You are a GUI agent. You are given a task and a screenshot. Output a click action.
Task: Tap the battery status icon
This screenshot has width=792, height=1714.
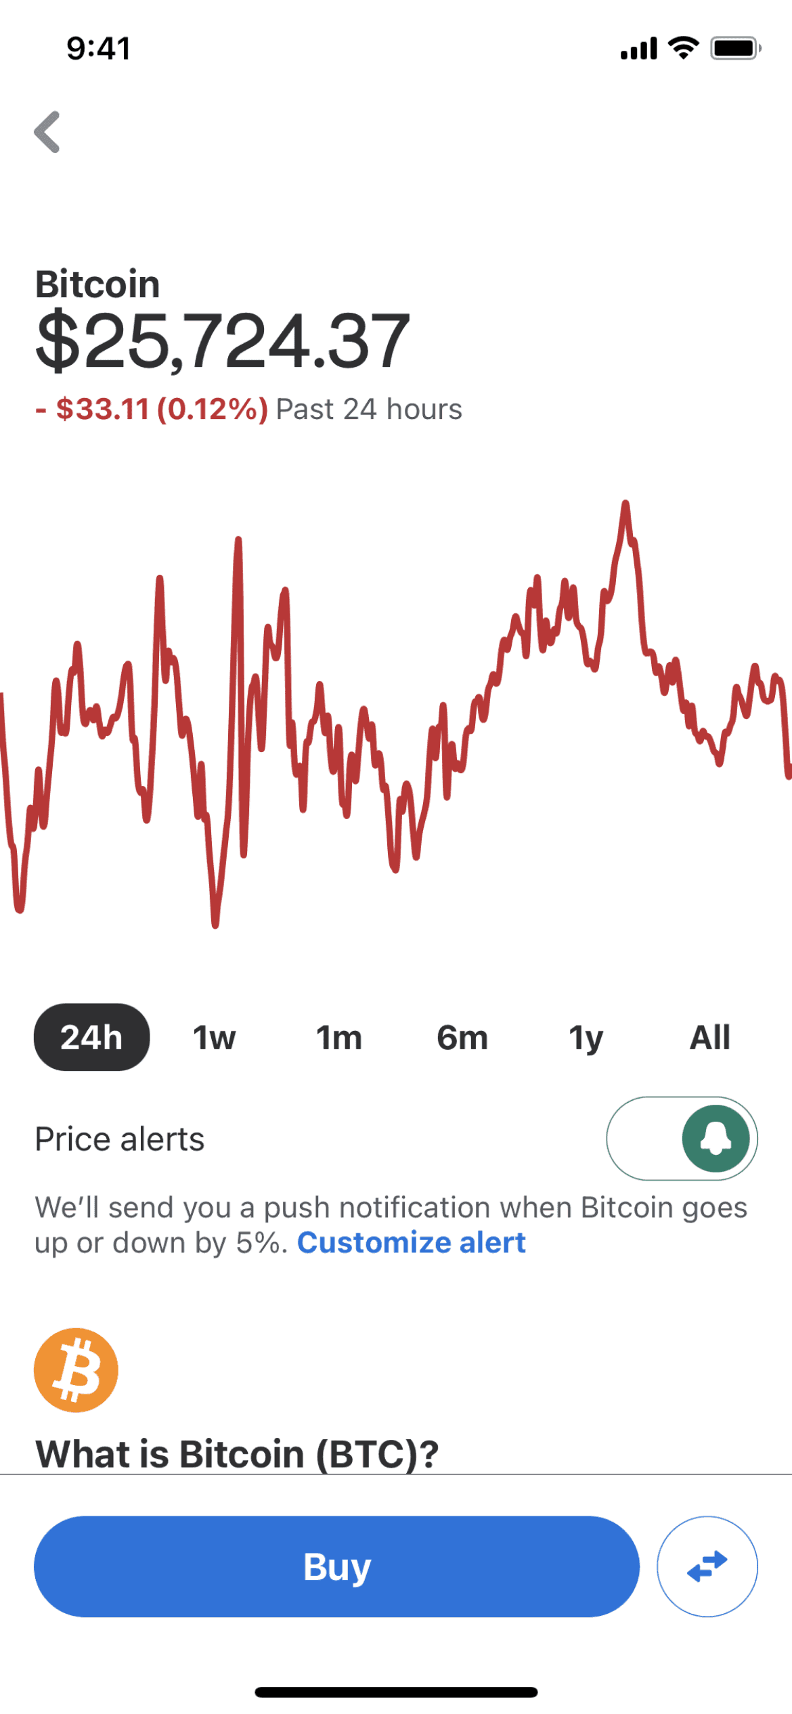[x=735, y=48]
